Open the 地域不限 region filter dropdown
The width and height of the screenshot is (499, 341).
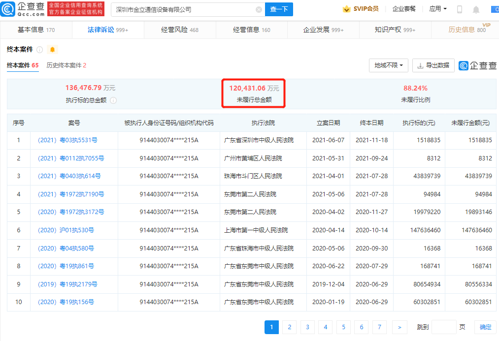pos(388,65)
